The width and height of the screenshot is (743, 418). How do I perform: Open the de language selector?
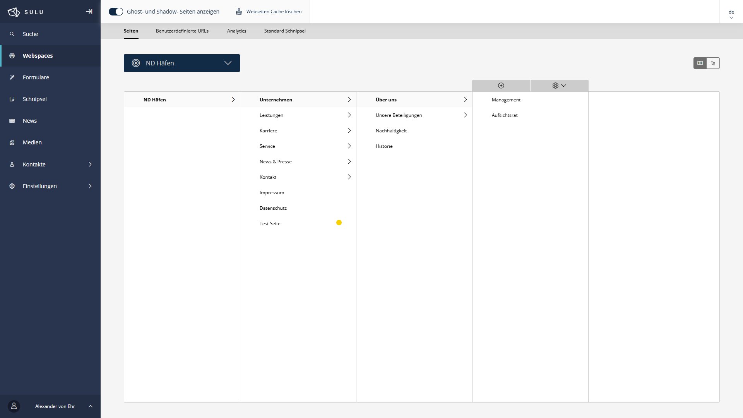point(731,14)
